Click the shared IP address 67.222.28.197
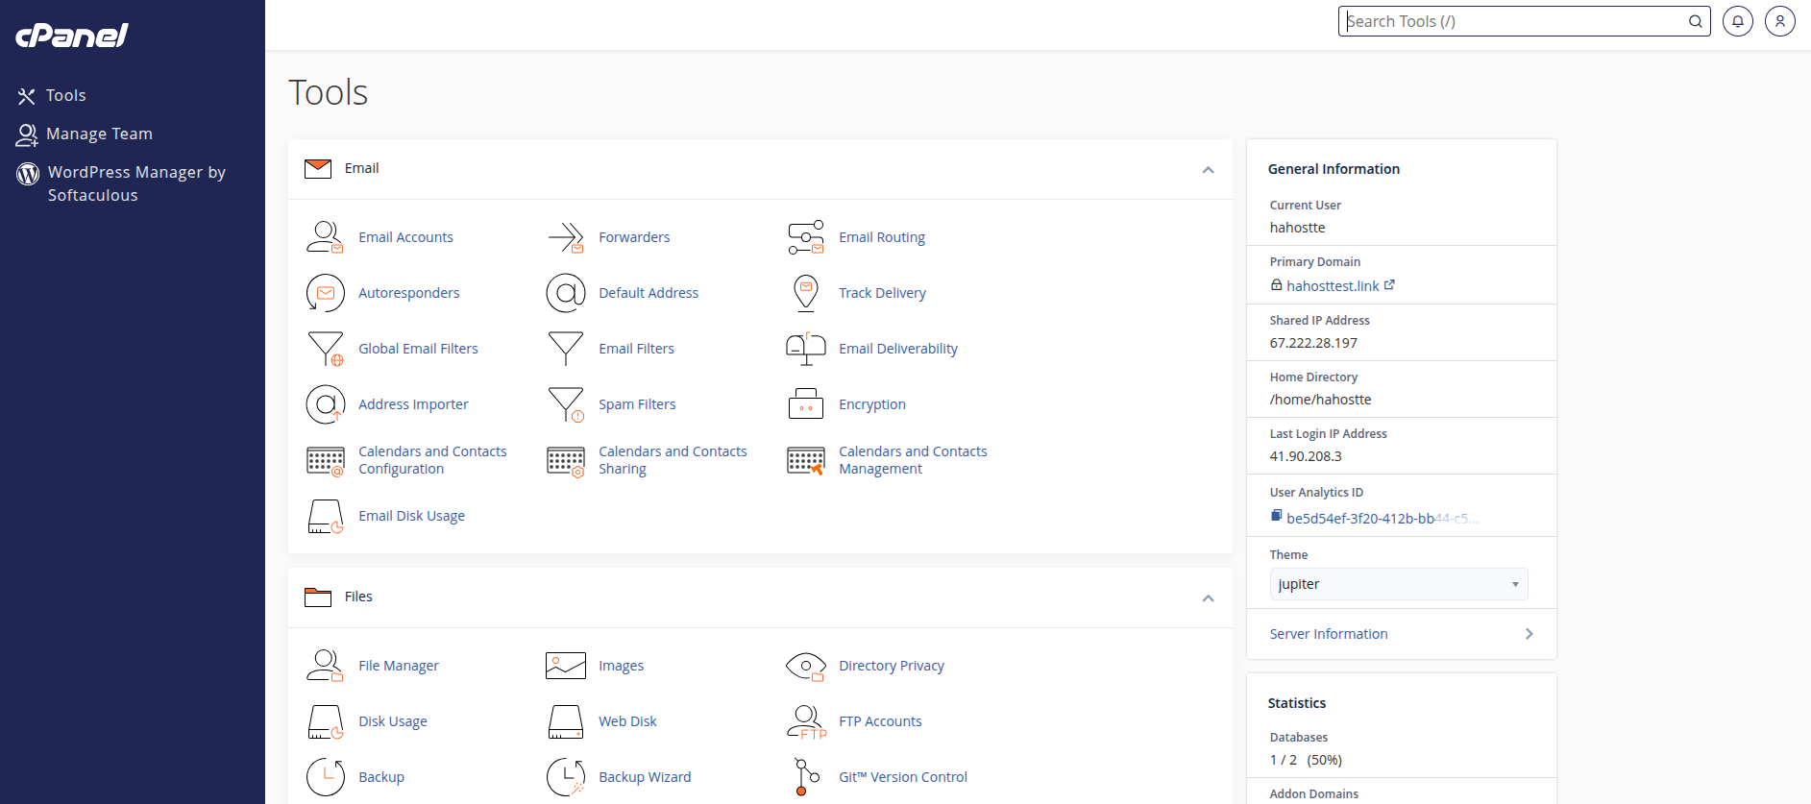This screenshot has width=1811, height=804. tap(1313, 343)
